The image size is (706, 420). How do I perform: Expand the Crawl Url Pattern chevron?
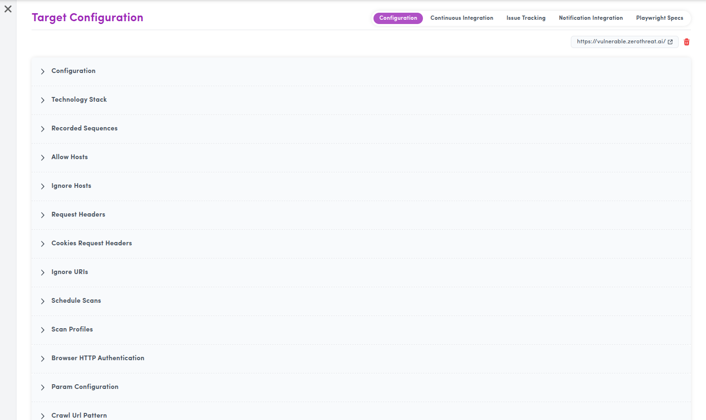pos(42,416)
